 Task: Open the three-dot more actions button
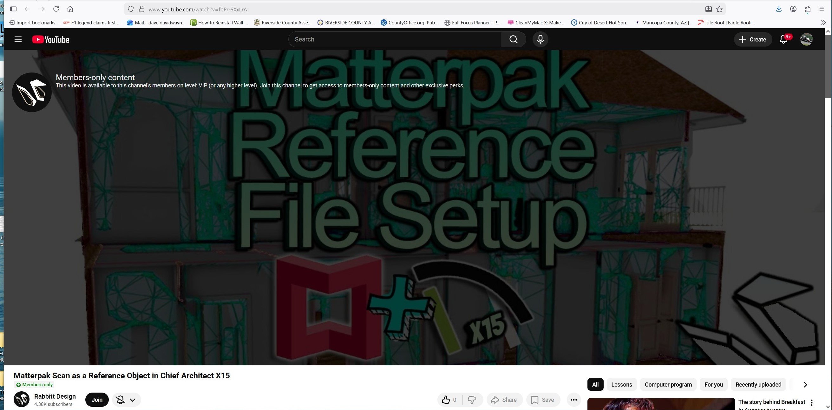573,400
